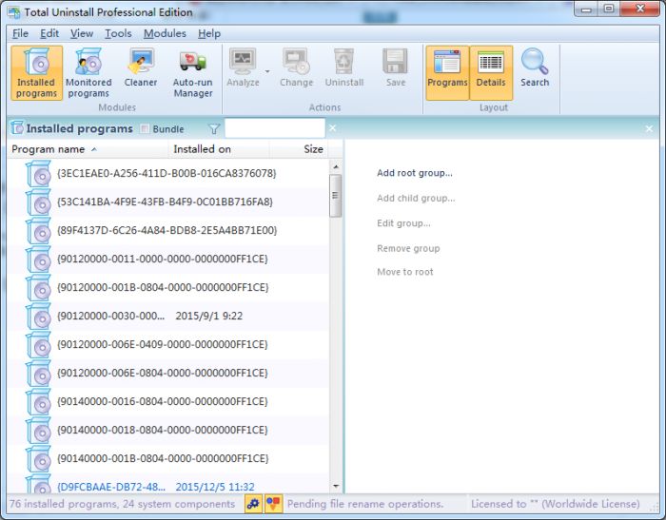Select {89F4137D-6C26-4A84-BDB8-2E5A4BB71E00} entry

pyautogui.click(x=166, y=230)
